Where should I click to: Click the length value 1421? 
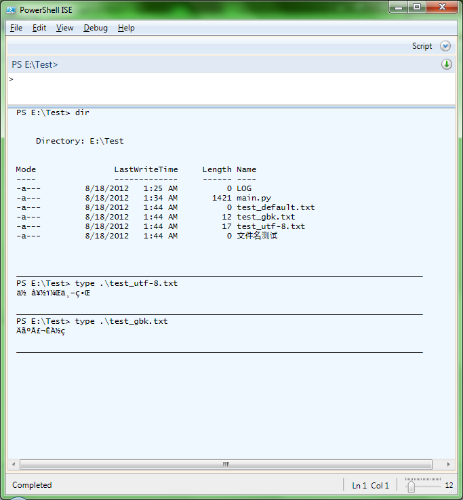tap(222, 198)
